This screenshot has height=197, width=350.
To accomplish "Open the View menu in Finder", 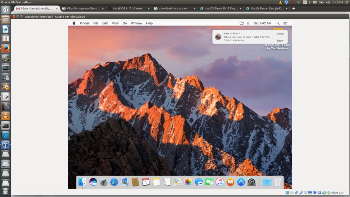I will click(115, 23).
